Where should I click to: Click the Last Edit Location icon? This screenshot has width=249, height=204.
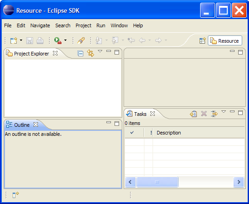(131, 40)
